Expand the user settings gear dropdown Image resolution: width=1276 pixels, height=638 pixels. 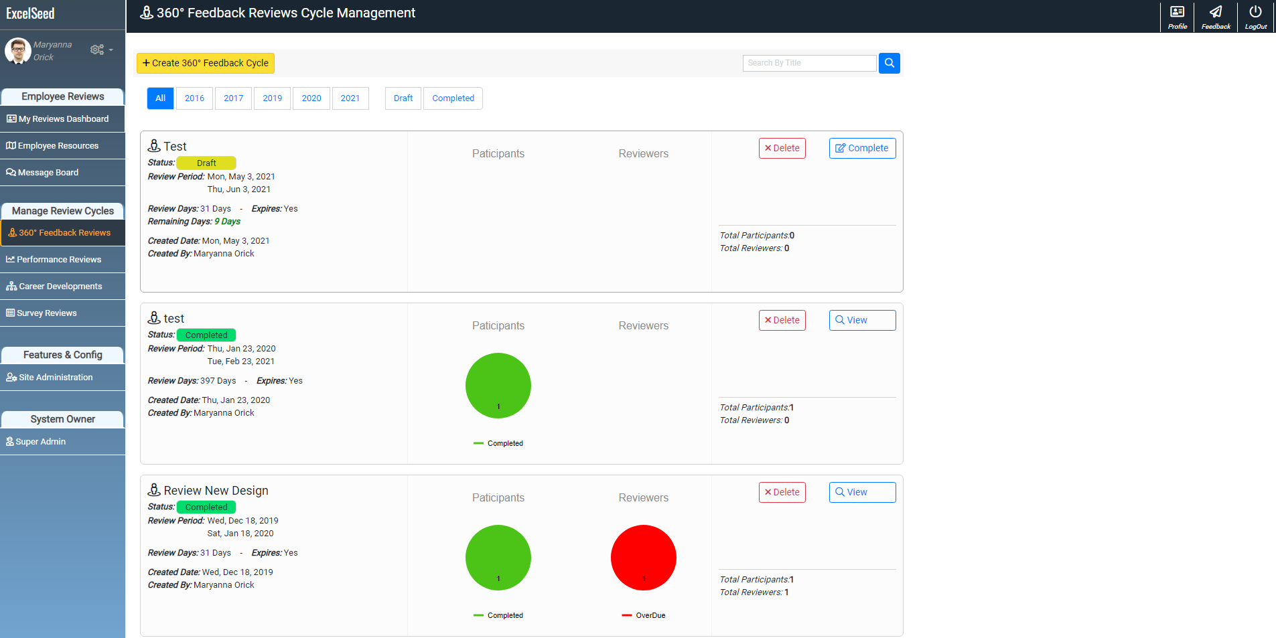100,50
